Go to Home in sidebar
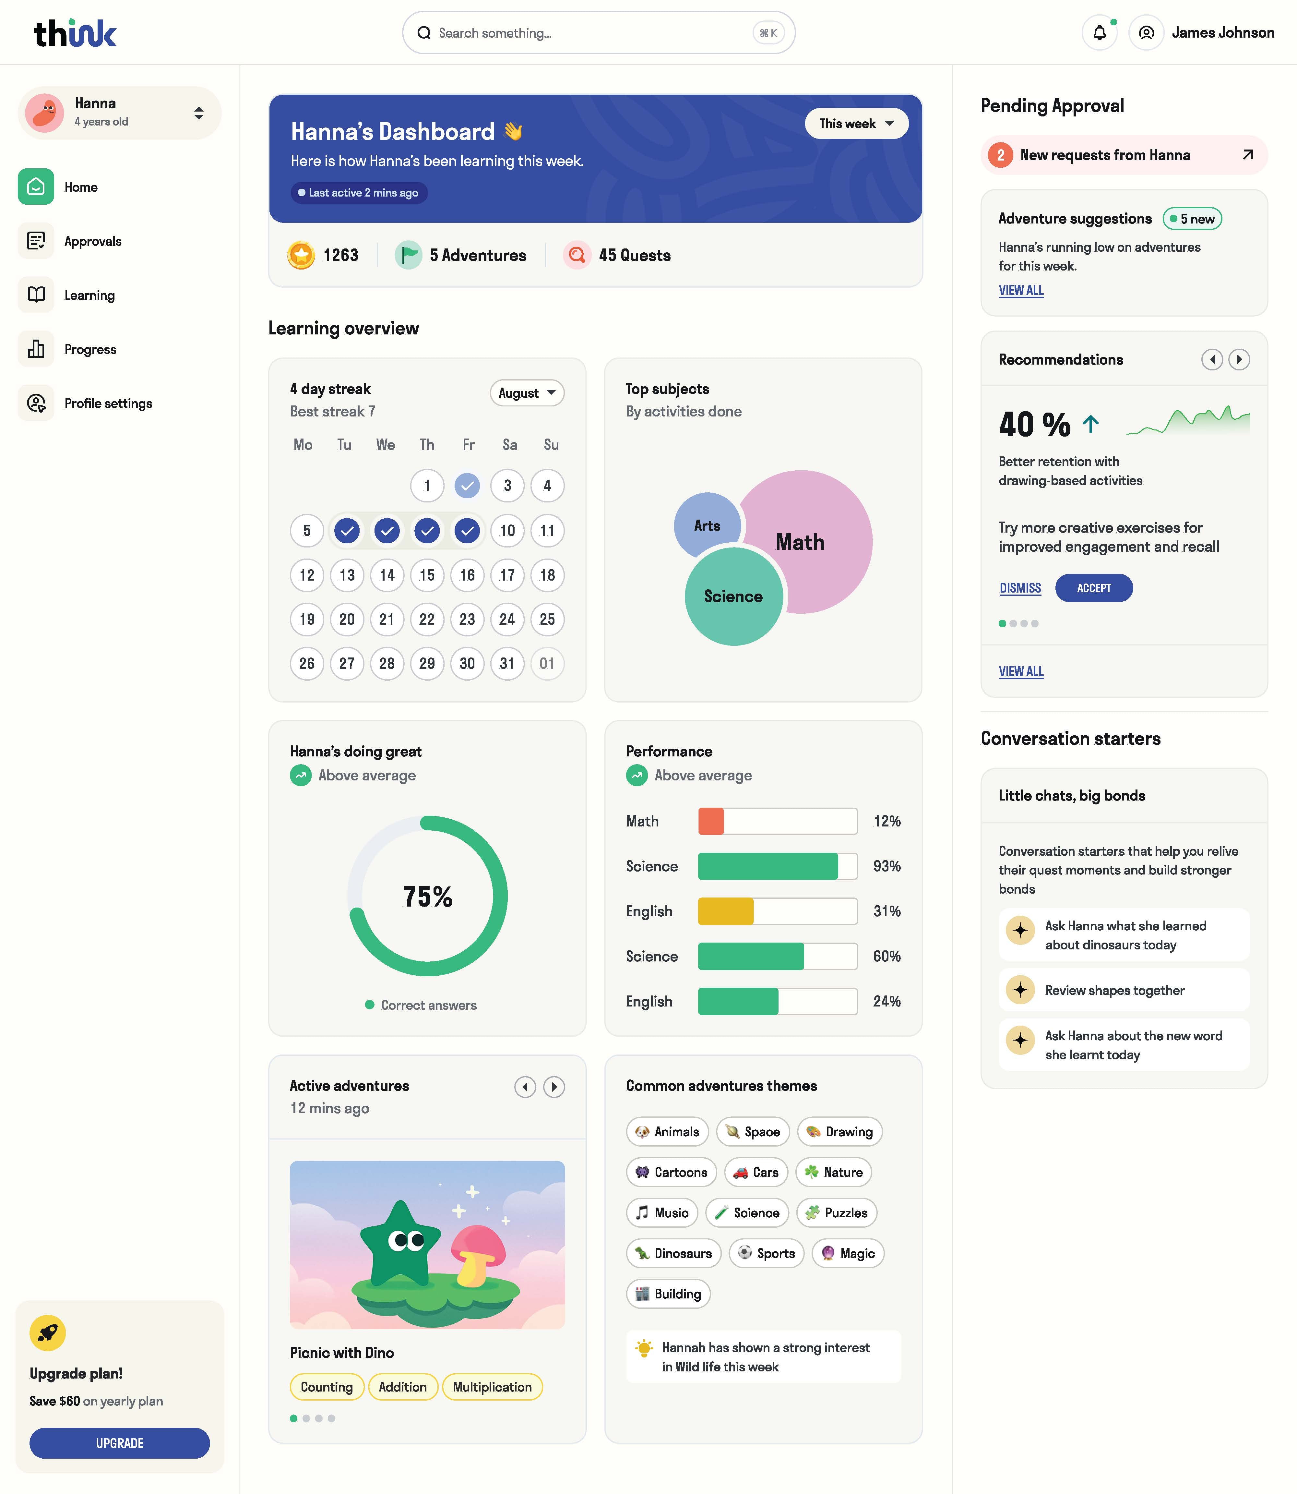Image resolution: width=1297 pixels, height=1494 pixels. [80, 187]
